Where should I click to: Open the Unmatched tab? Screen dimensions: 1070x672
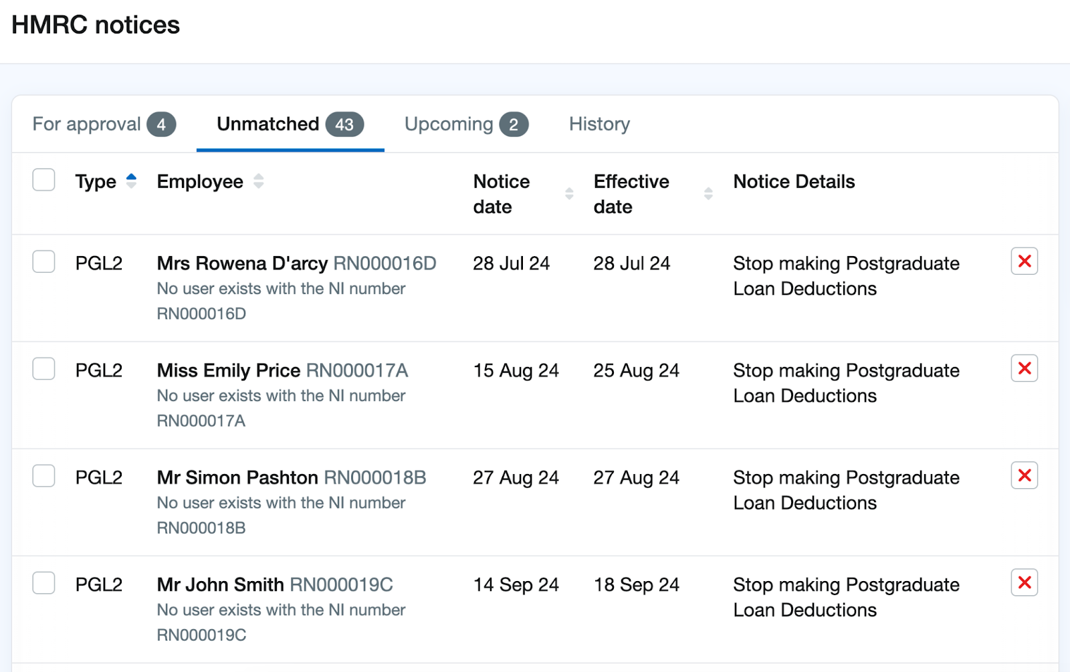290,124
